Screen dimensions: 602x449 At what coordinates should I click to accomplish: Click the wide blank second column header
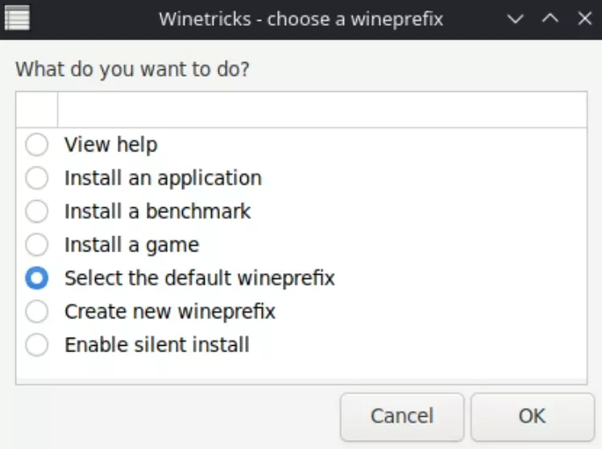[x=322, y=110]
